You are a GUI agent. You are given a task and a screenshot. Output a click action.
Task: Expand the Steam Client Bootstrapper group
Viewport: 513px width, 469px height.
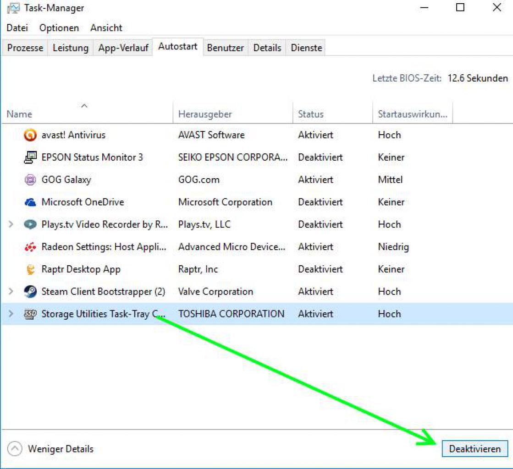11,291
